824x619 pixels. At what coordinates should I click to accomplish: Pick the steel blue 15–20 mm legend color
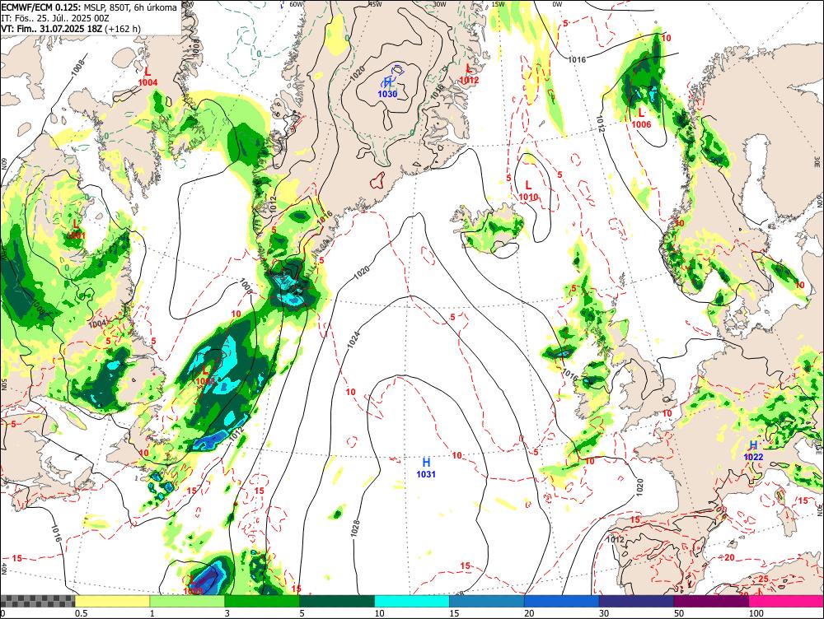click(x=487, y=601)
